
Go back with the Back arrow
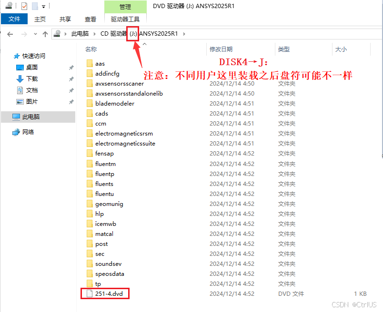(x=10, y=34)
